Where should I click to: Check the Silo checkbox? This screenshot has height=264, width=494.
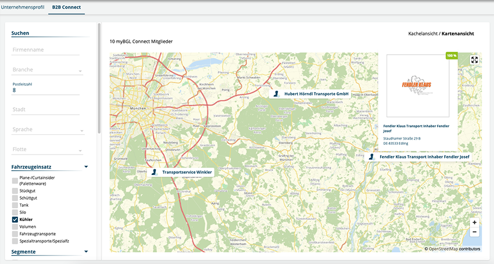tap(15, 212)
